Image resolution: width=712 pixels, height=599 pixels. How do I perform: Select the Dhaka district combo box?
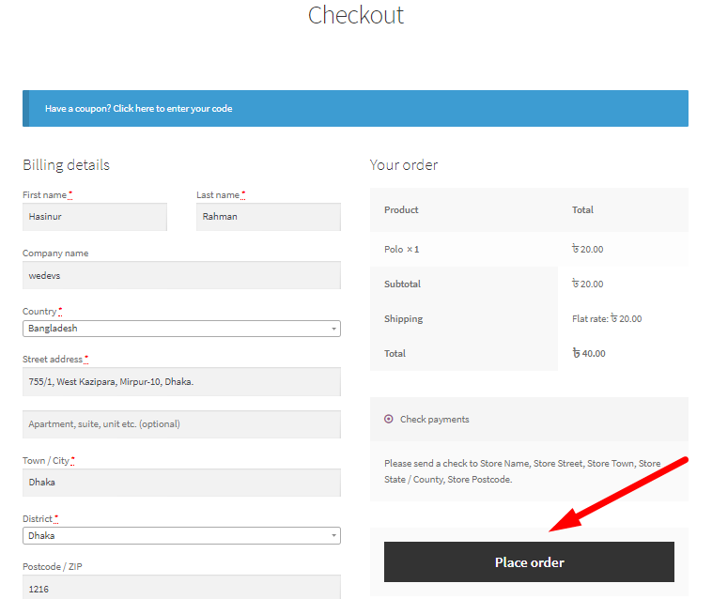click(181, 535)
